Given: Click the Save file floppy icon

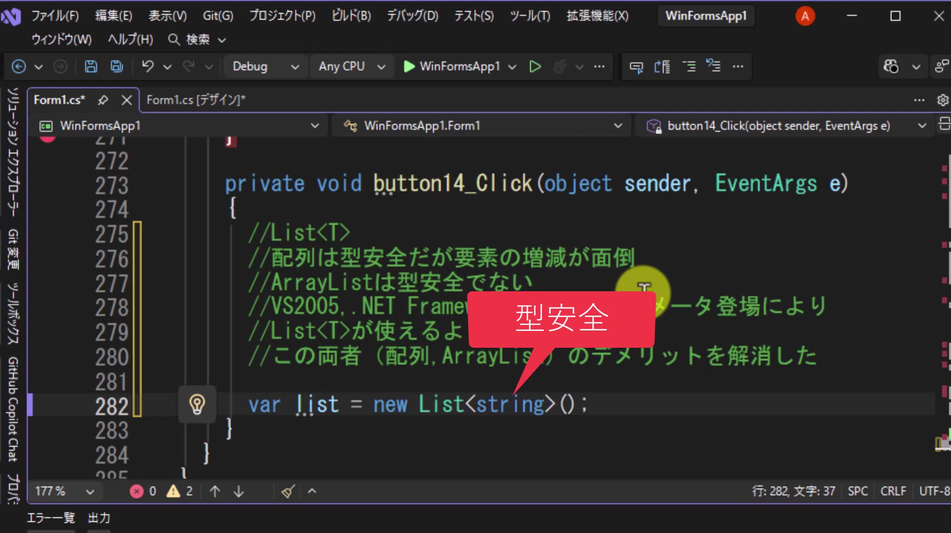Looking at the screenshot, I should pyautogui.click(x=91, y=66).
